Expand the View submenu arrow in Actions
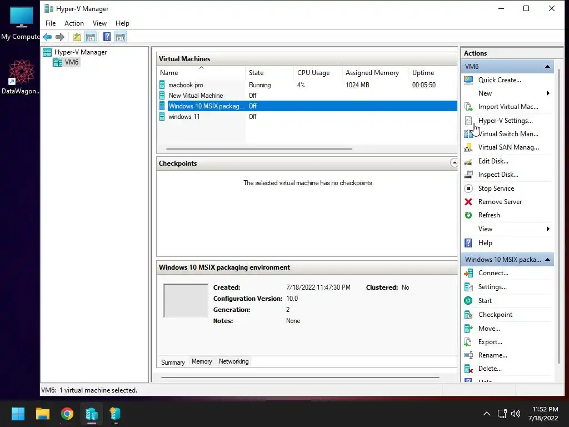Image resolution: width=569 pixels, height=427 pixels. [548, 229]
